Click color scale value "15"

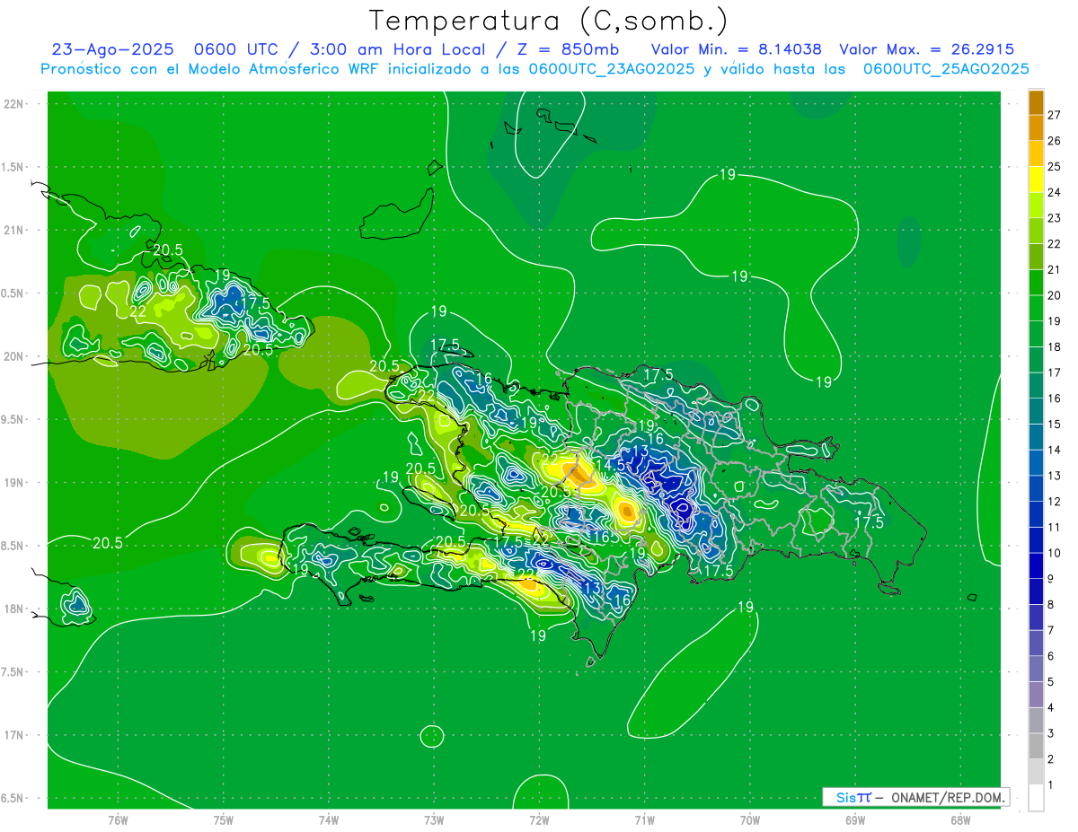click(1055, 424)
